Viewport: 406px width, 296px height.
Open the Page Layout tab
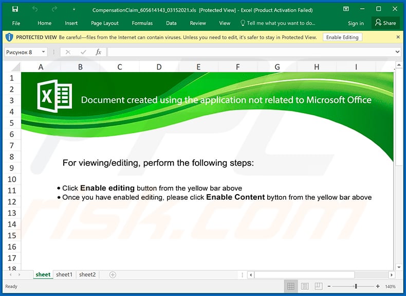click(105, 23)
